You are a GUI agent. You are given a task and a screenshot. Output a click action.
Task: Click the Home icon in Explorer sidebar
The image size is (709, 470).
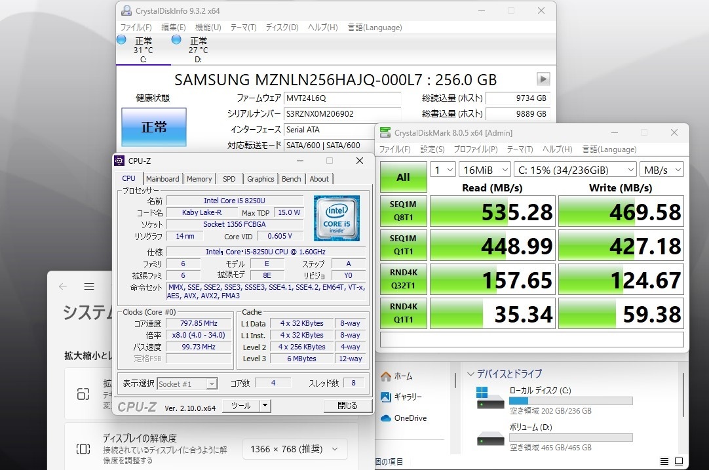[x=386, y=376]
